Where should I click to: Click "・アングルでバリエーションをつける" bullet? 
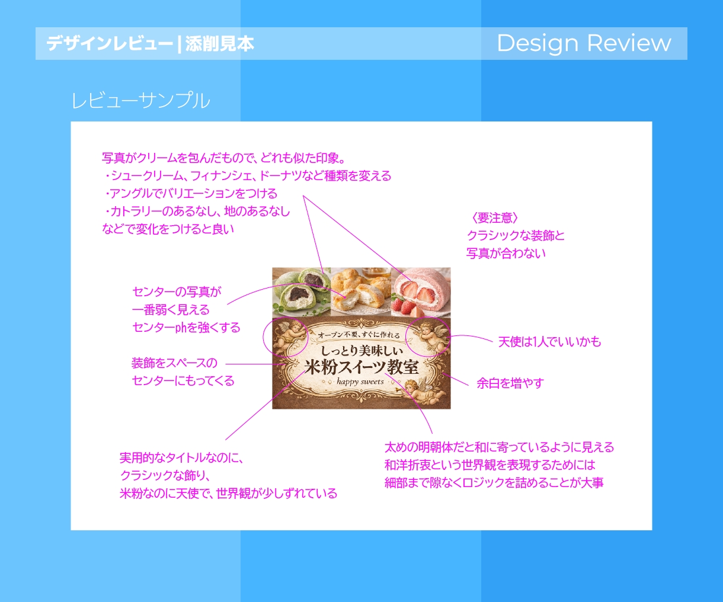point(190,194)
